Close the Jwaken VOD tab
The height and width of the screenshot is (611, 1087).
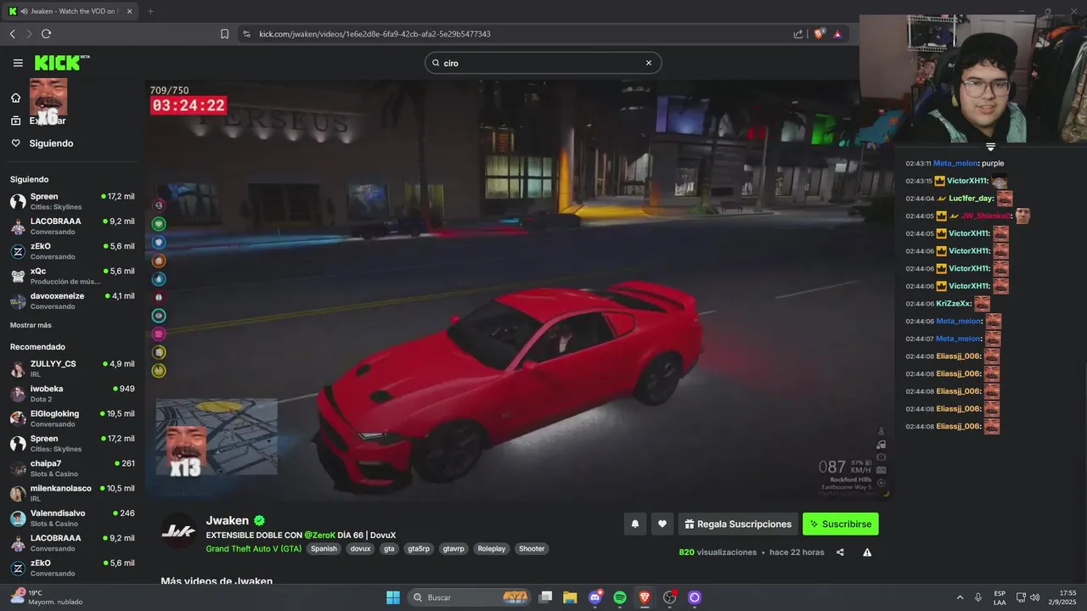point(129,11)
